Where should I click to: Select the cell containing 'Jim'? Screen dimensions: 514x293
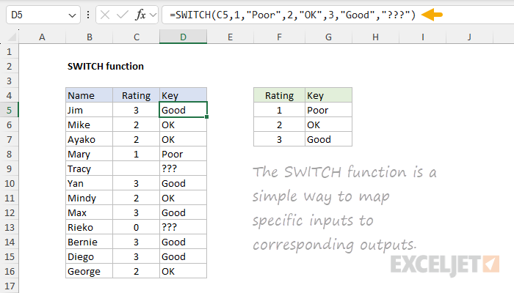89,110
